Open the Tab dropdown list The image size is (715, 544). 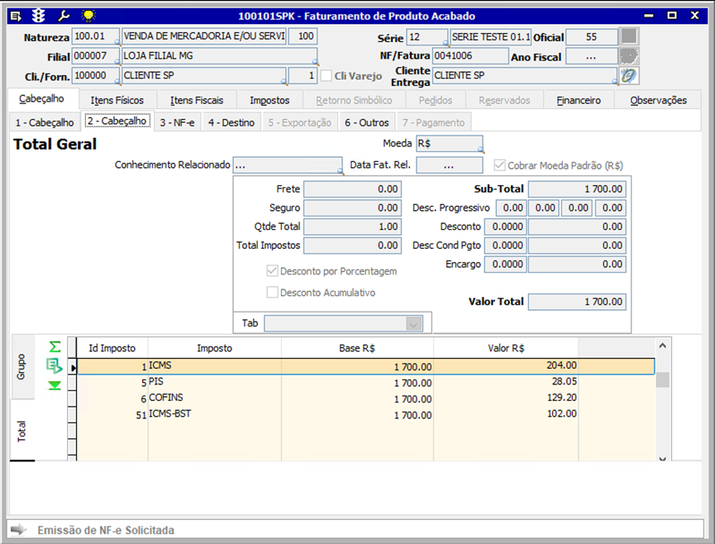pos(414,323)
